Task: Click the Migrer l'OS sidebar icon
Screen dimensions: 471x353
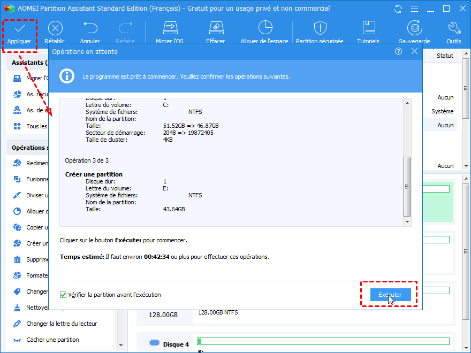Action: tap(17, 78)
